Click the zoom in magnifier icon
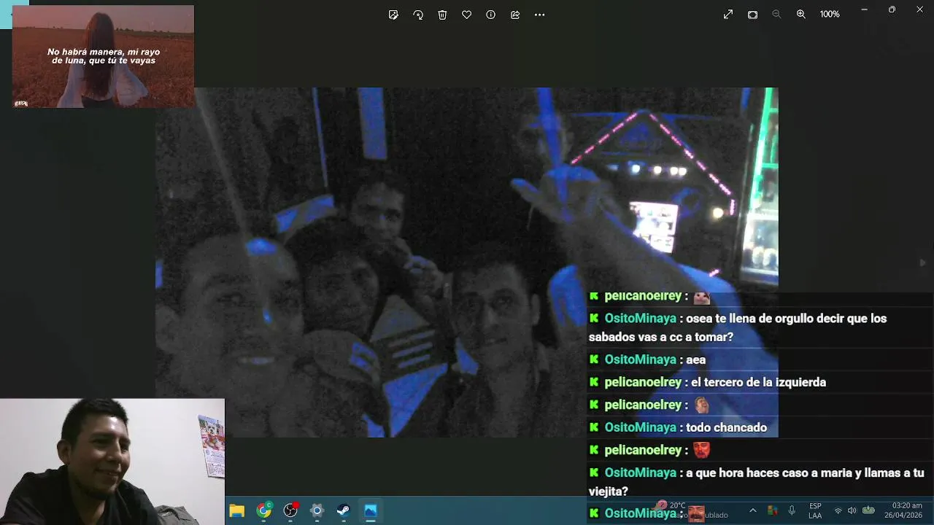This screenshot has width=934, height=525. click(x=800, y=15)
